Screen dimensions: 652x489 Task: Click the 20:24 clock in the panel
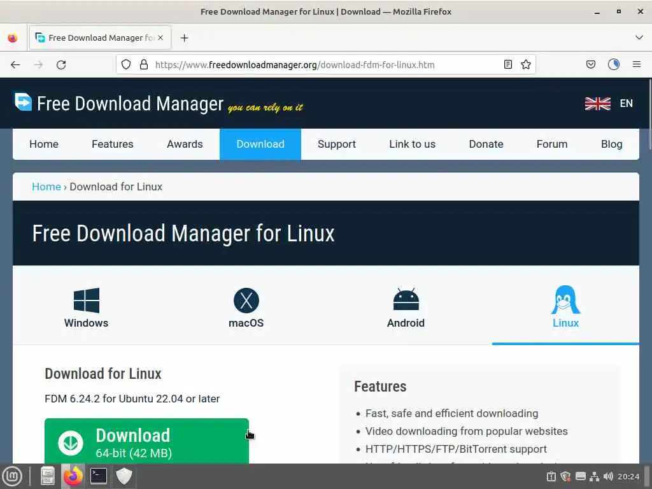pyautogui.click(x=628, y=476)
